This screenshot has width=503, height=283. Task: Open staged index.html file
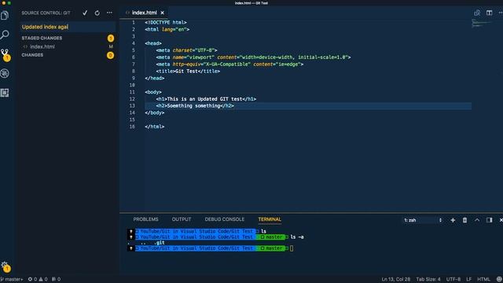[x=42, y=47]
